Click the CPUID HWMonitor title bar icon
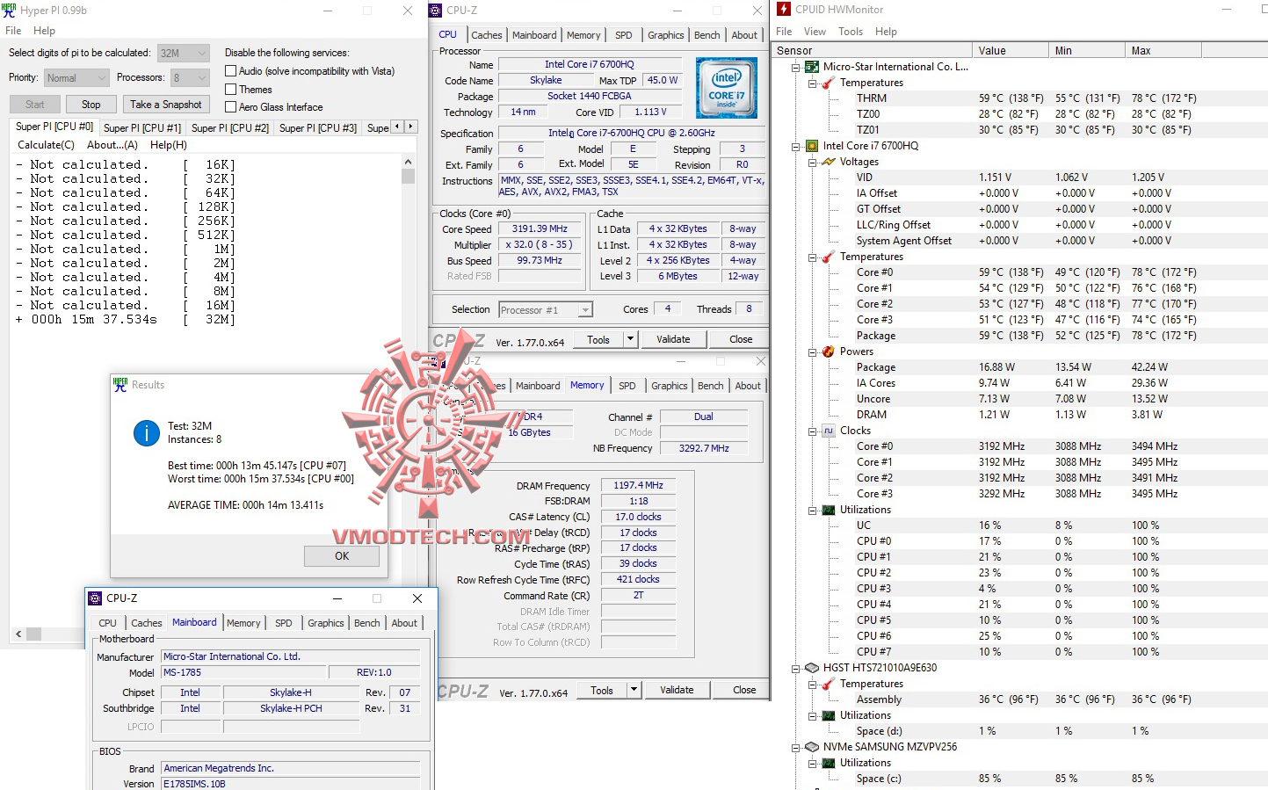The width and height of the screenshot is (1268, 790). [782, 9]
